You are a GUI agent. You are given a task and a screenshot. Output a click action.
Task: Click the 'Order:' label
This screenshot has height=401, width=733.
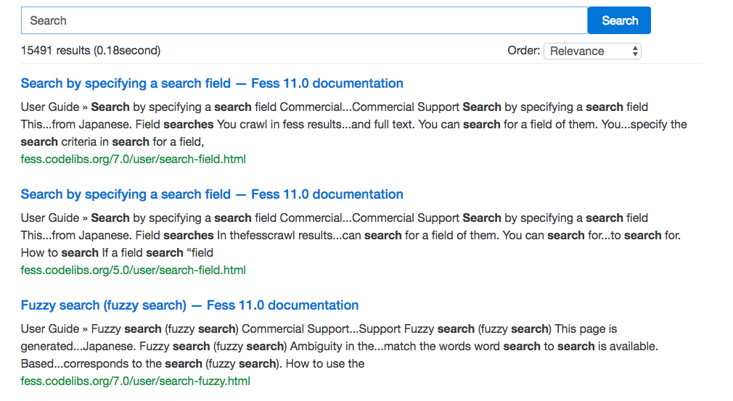(x=523, y=51)
